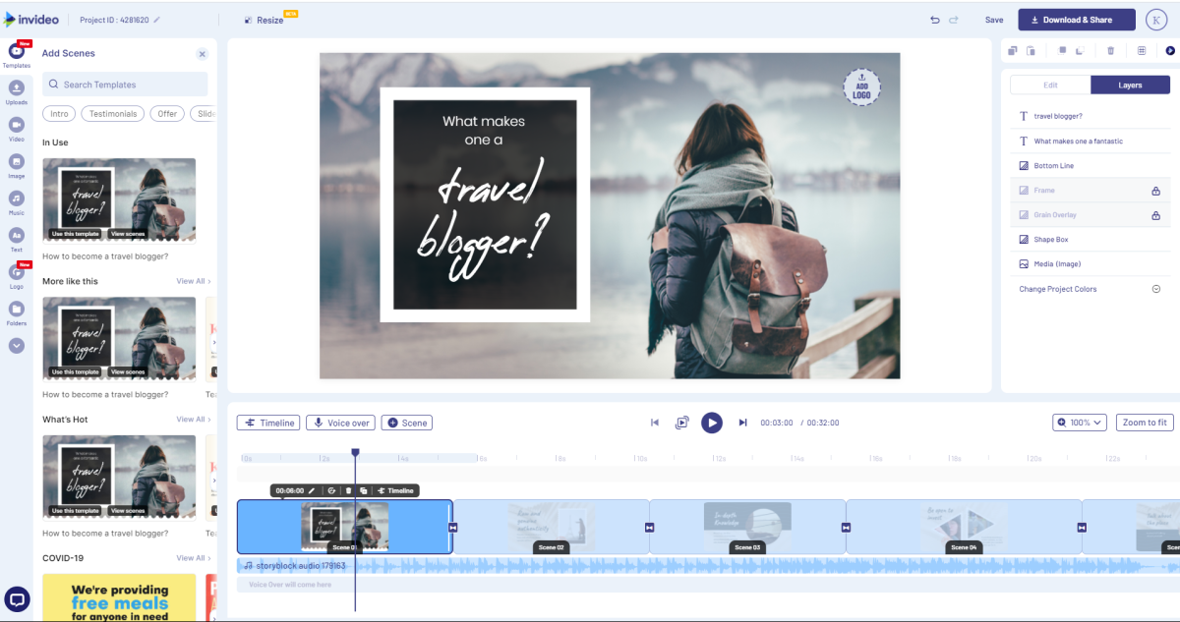Click the Add Logo badge on canvas
The height and width of the screenshot is (622, 1180).
pos(861,87)
